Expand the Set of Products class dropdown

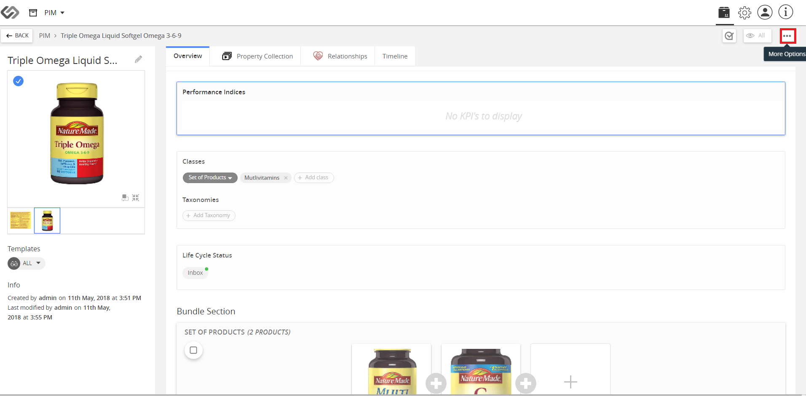[210, 178]
